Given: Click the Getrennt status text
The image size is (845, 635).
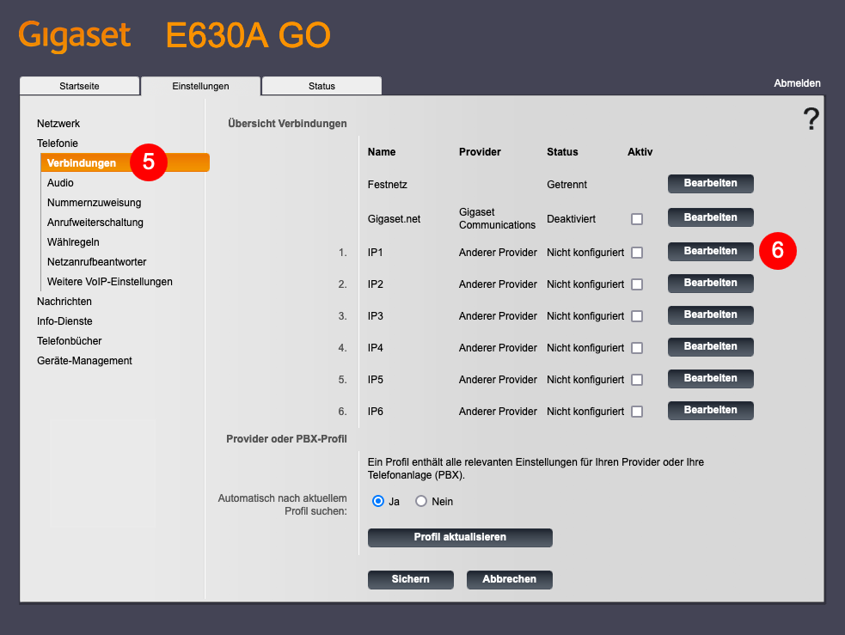Looking at the screenshot, I should [567, 185].
